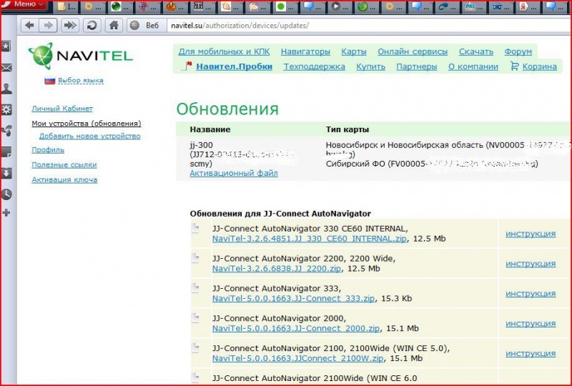Open the Карты navigation menu item
Viewport: 572px width, 386px height.
pos(354,51)
